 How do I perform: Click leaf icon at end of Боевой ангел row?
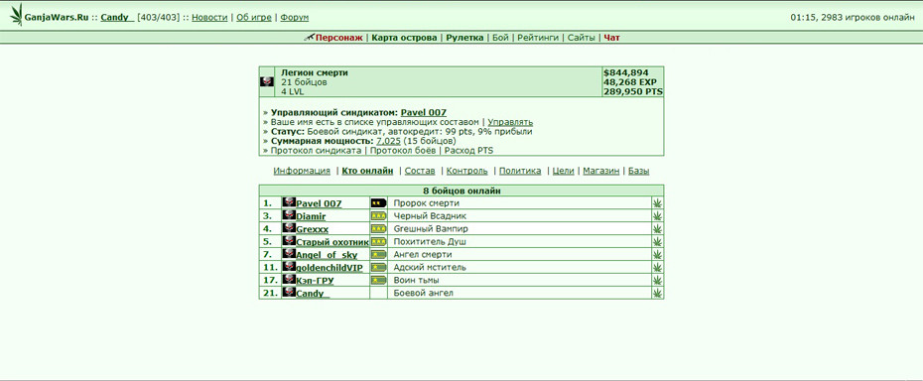click(x=658, y=293)
